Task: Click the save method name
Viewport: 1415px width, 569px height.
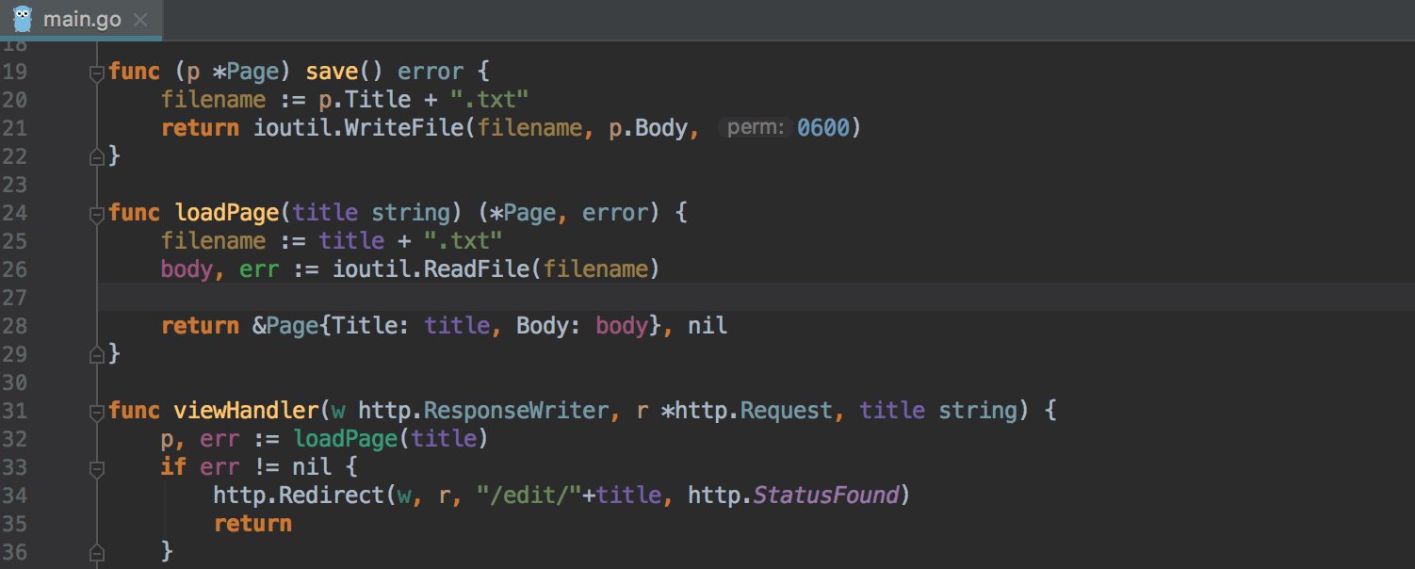Action: tap(332, 71)
